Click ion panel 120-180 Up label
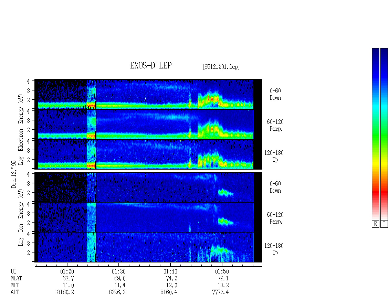This screenshot has height=301, width=389. point(274,249)
